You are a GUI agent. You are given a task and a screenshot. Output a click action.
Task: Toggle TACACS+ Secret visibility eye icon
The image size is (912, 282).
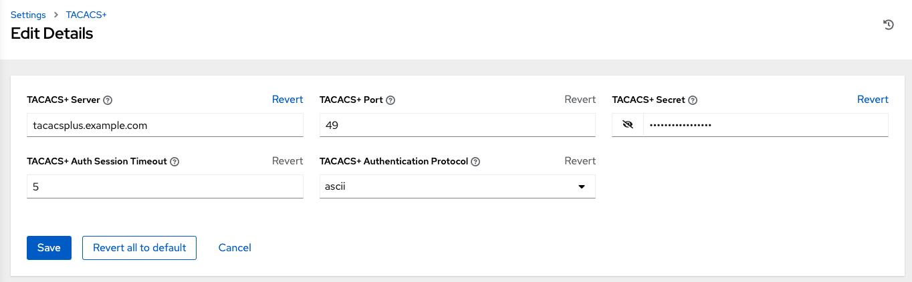click(x=627, y=125)
